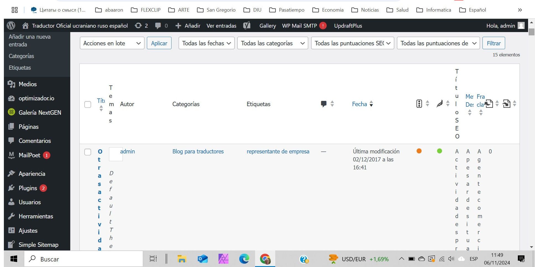Screen dimensions: 535x267
Task: Show hidden tray icons arrow
Action: (x=401, y=259)
